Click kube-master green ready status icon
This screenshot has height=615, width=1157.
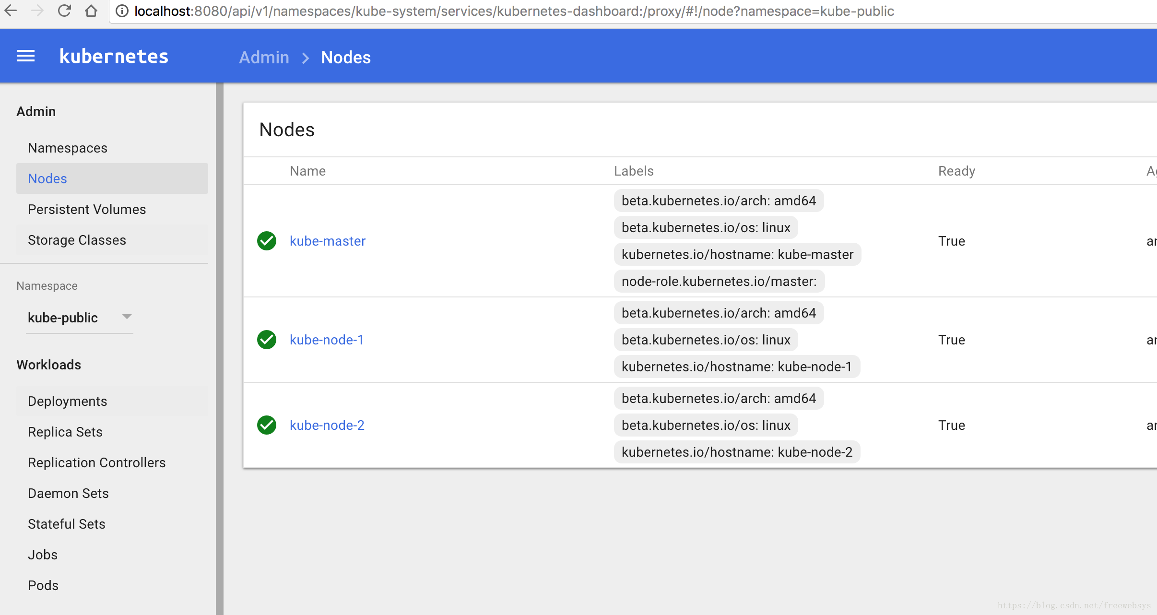click(267, 241)
